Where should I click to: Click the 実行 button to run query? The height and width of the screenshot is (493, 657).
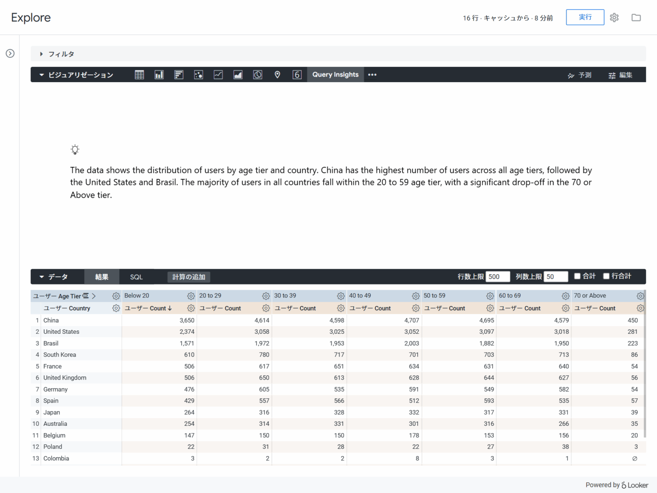pyautogui.click(x=585, y=17)
